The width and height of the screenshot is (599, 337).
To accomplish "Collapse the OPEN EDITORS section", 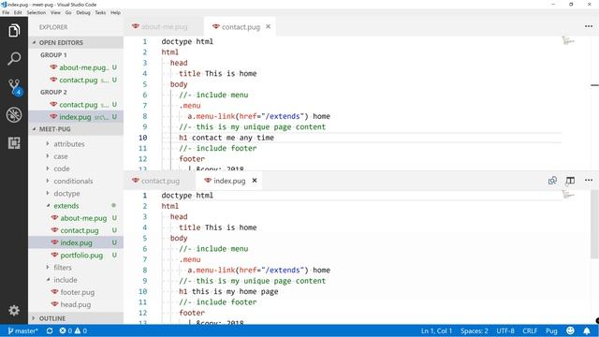I will pyautogui.click(x=76, y=42).
